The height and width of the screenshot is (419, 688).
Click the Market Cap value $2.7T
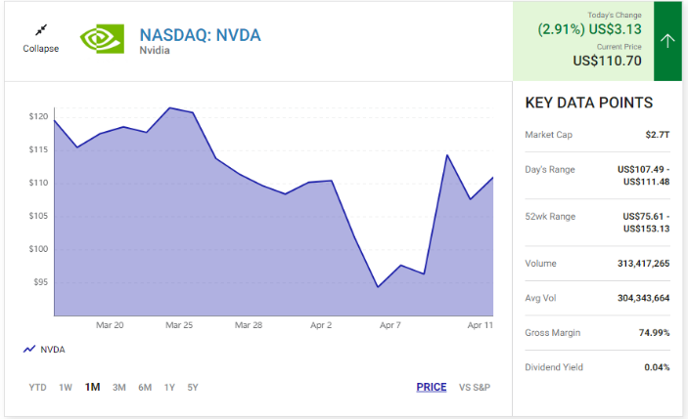click(x=658, y=135)
